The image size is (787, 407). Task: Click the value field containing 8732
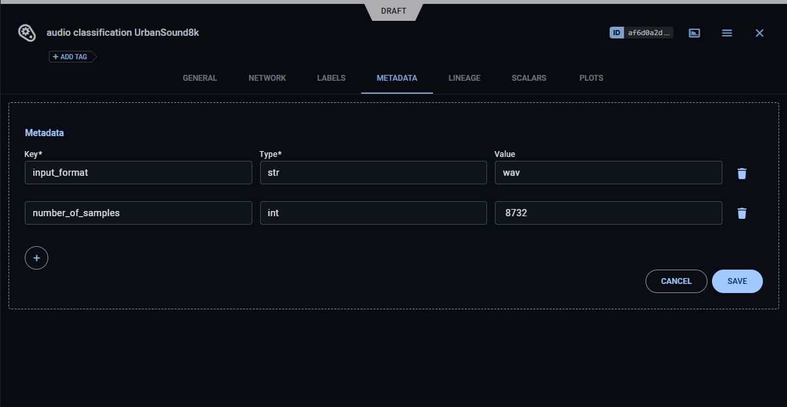coord(608,213)
